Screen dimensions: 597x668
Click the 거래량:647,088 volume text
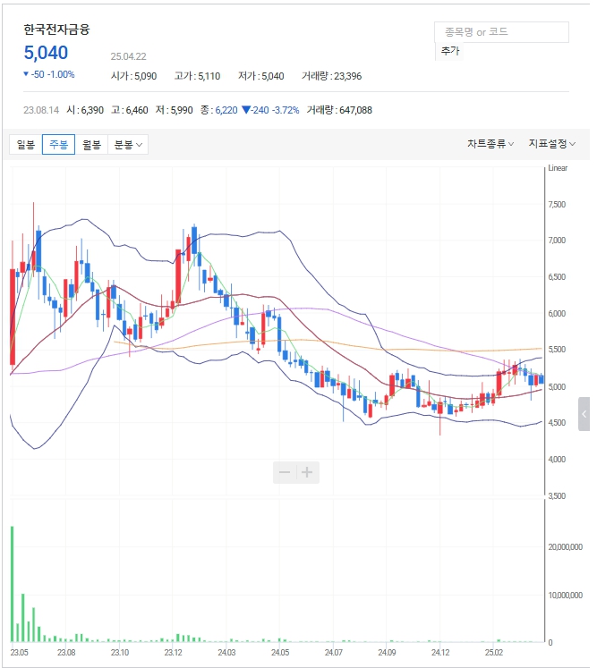pyautogui.click(x=339, y=110)
